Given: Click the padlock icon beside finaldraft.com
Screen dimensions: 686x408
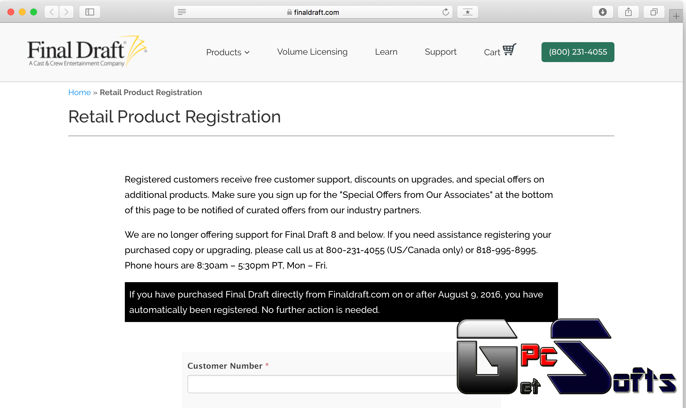Looking at the screenshot, I should [x=289, y=12].
